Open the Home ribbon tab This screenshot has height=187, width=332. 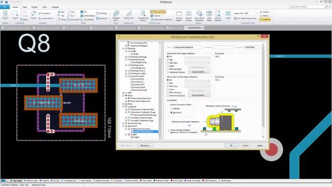click(15, 7)
